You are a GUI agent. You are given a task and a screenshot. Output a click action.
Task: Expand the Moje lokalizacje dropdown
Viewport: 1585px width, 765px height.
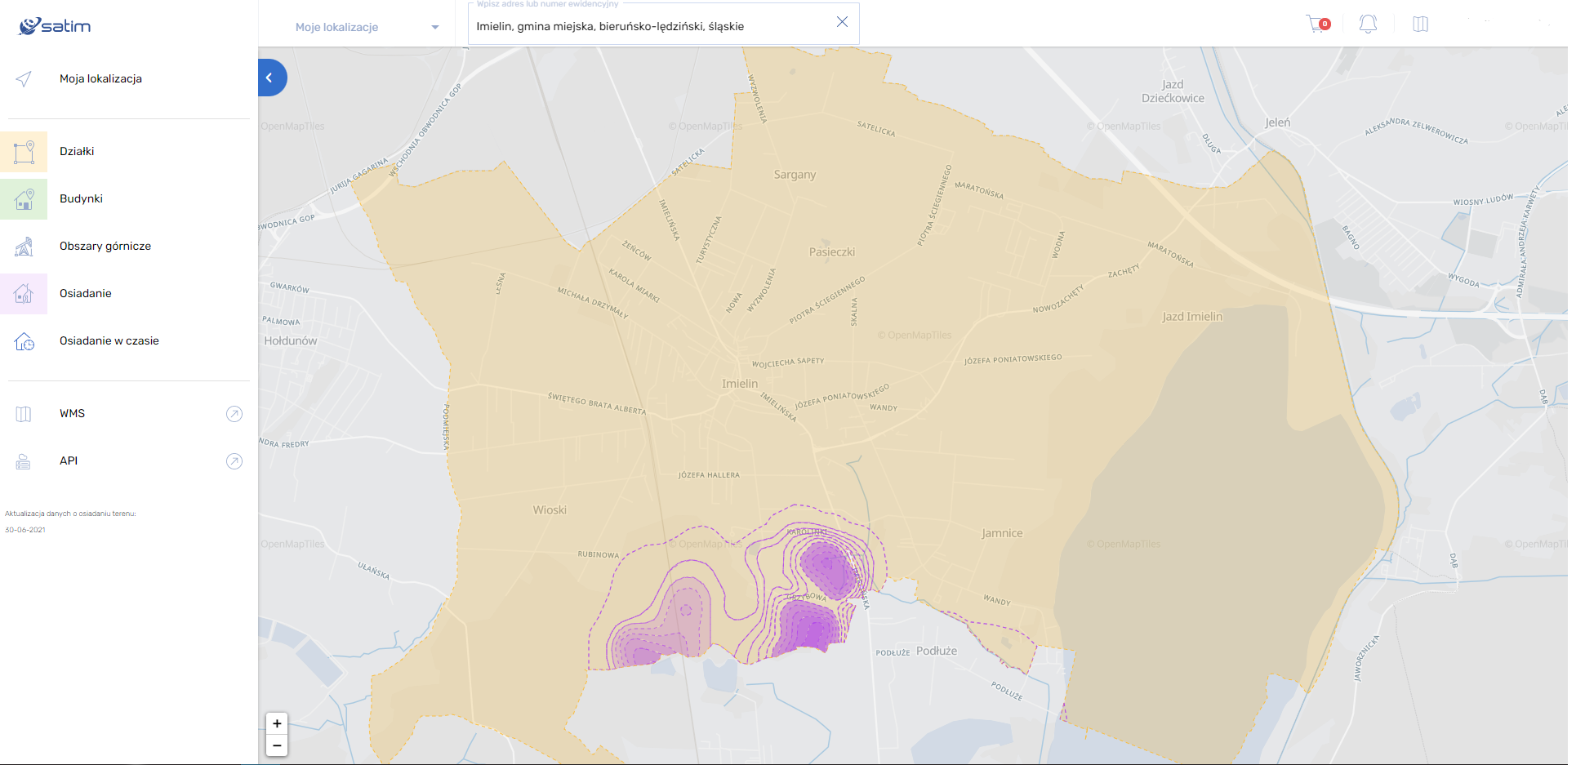point(367,27)
